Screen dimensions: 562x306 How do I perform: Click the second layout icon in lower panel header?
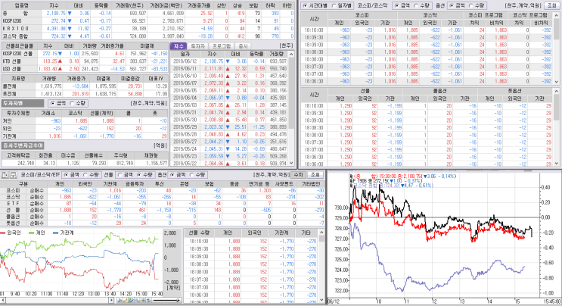[13, 175]
